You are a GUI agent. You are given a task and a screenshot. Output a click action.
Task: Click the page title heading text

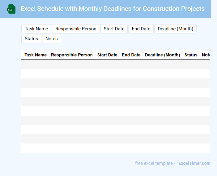(113, 9)
